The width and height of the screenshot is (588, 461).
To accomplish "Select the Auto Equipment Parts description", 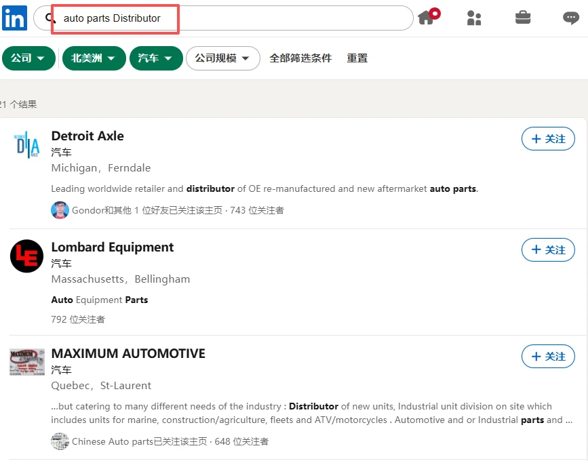I will (x=100, y=300).
